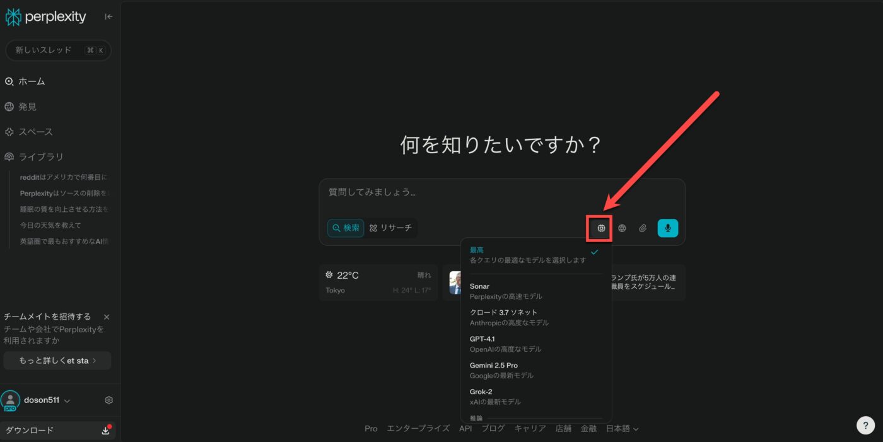
Task: Open the 日本語 language dropdown
Action: tap(622, 429)
